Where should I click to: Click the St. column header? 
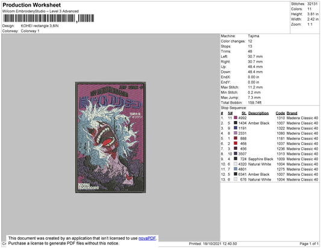pyautogui.click(x=244, y=113)
